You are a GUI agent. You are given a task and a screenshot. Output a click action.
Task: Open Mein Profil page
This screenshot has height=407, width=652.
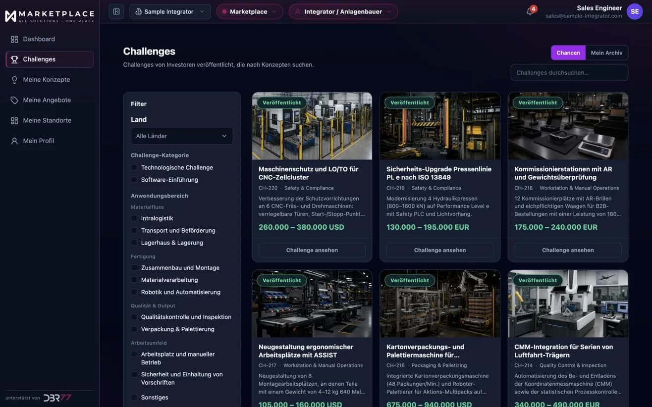point(50,141)
